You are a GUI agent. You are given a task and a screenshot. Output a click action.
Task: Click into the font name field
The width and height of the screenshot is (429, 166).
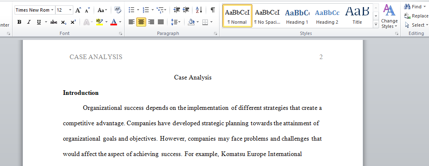coord(32,10)
